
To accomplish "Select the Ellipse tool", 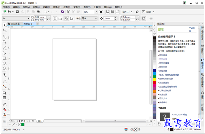I will [4, 63].
